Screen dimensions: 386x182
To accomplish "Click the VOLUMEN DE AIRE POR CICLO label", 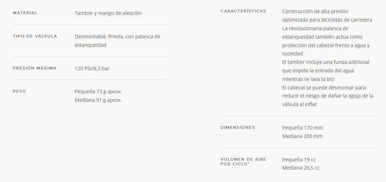I will (243, 161).
